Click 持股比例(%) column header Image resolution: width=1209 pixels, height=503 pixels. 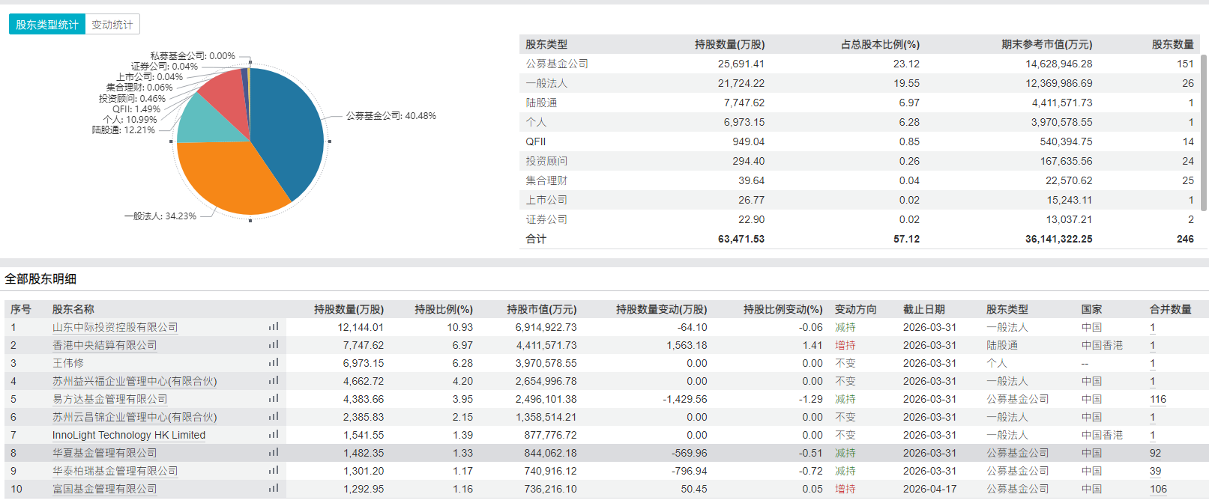tap(444, 309)
